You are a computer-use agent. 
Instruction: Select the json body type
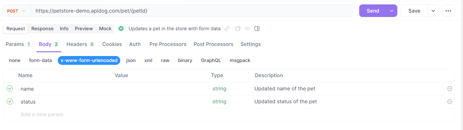click(131, 60)
